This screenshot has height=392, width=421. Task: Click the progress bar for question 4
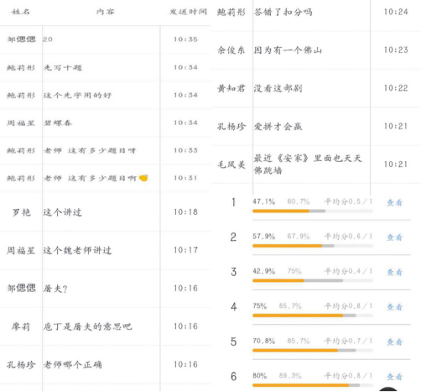coord(313,316)
